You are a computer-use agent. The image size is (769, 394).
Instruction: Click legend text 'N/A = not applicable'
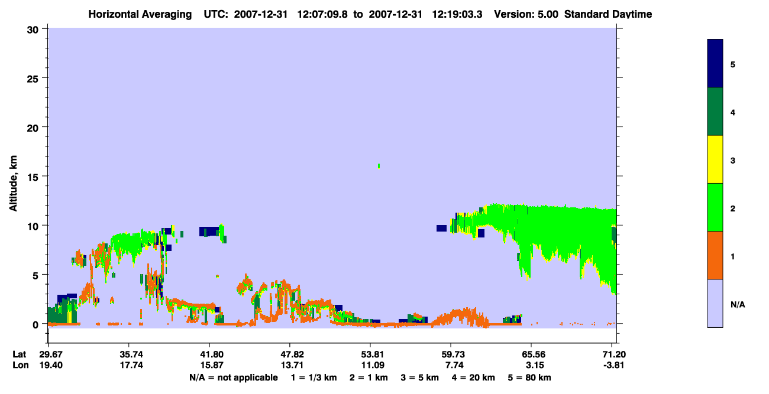pyautogui.click(x=233, y=377)
